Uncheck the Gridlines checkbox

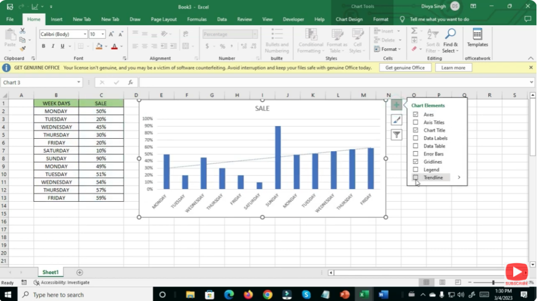416,162
